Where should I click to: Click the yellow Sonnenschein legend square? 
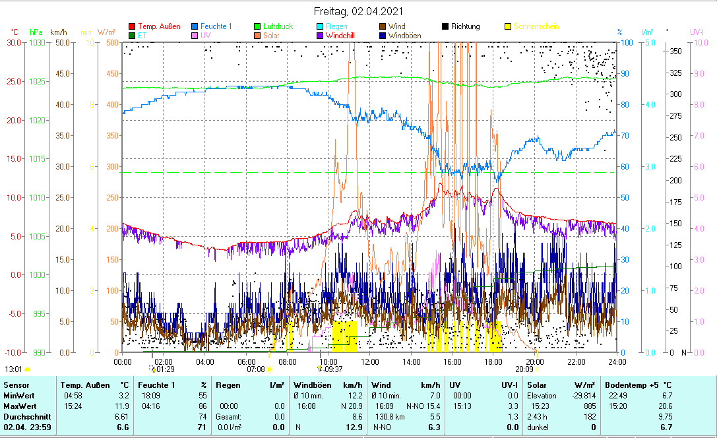508,26
